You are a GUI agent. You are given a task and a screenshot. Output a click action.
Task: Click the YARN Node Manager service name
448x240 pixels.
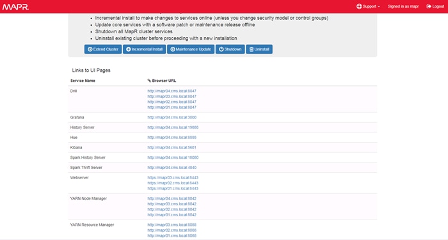click(x=88, y=198)
